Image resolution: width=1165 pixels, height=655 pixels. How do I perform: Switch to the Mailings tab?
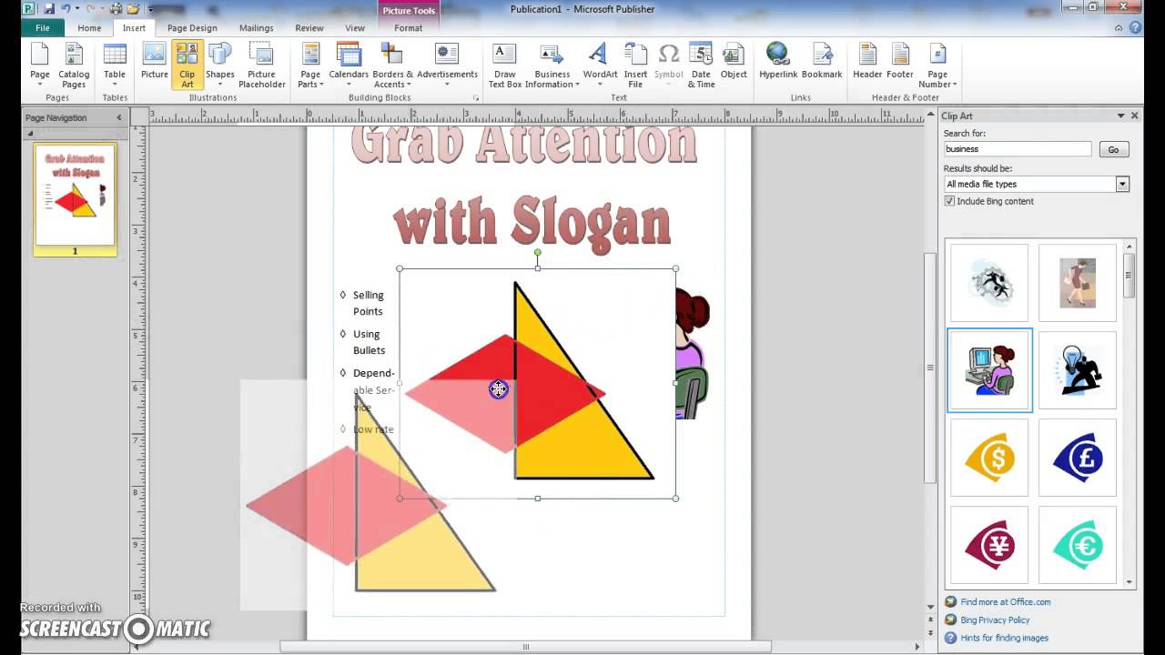pos(257,28)
